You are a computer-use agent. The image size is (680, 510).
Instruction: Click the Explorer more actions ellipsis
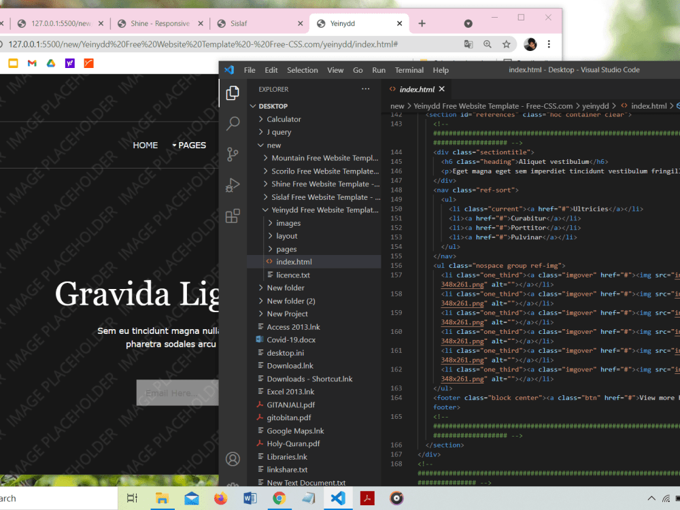(x=366, y=89)
